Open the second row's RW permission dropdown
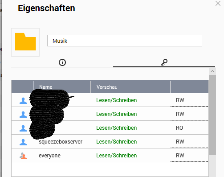The width and height of the screenshot is (224, 177). click(189, 114)
